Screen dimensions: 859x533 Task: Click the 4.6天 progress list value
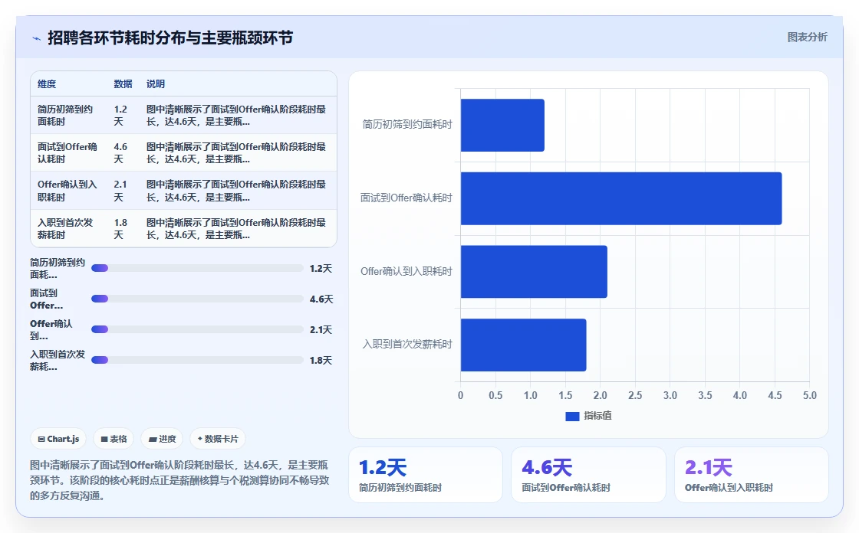pos(321,299)
